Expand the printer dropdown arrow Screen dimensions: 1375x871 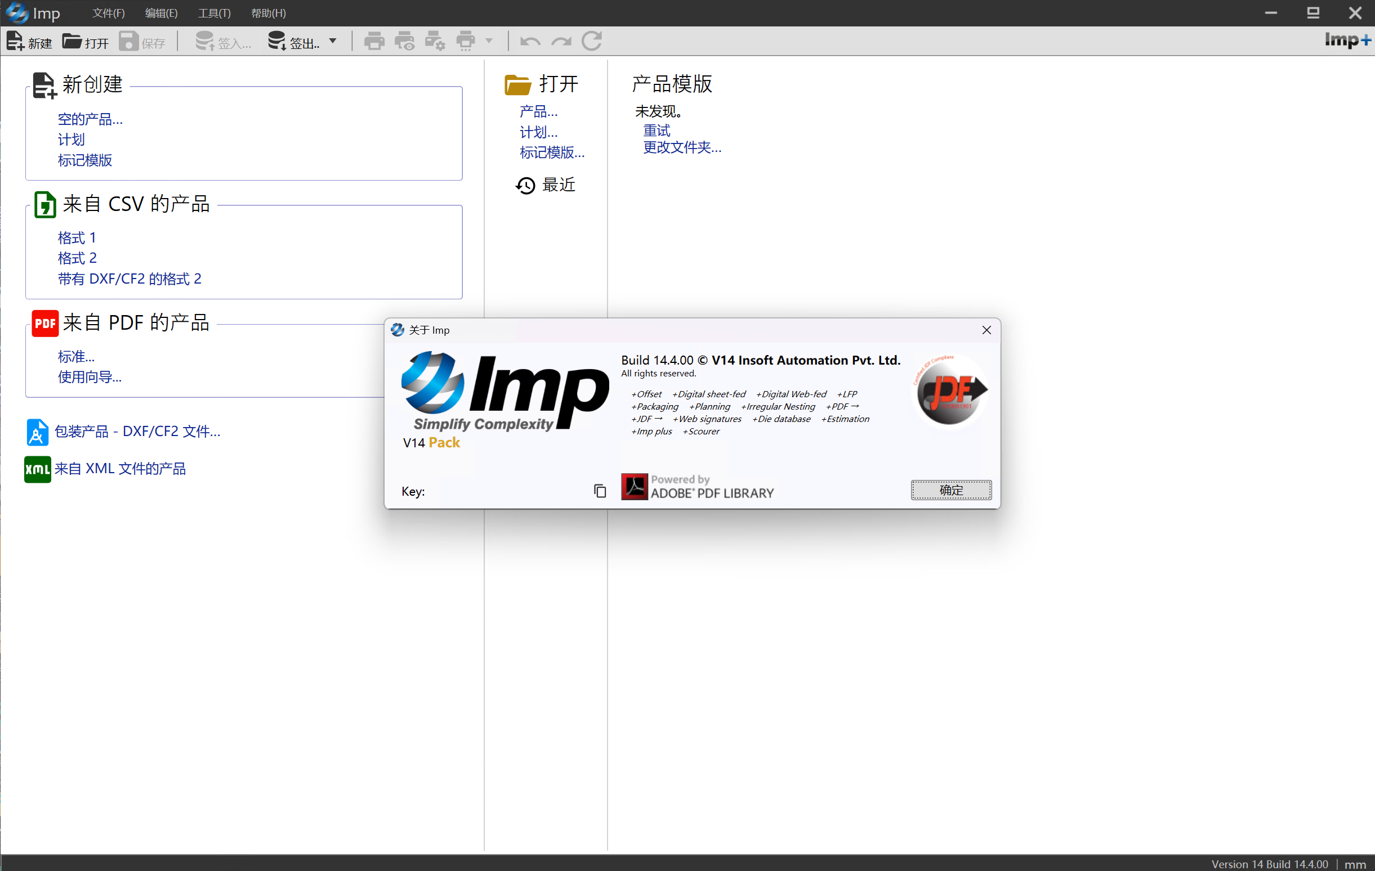click(x=489, y=41)
